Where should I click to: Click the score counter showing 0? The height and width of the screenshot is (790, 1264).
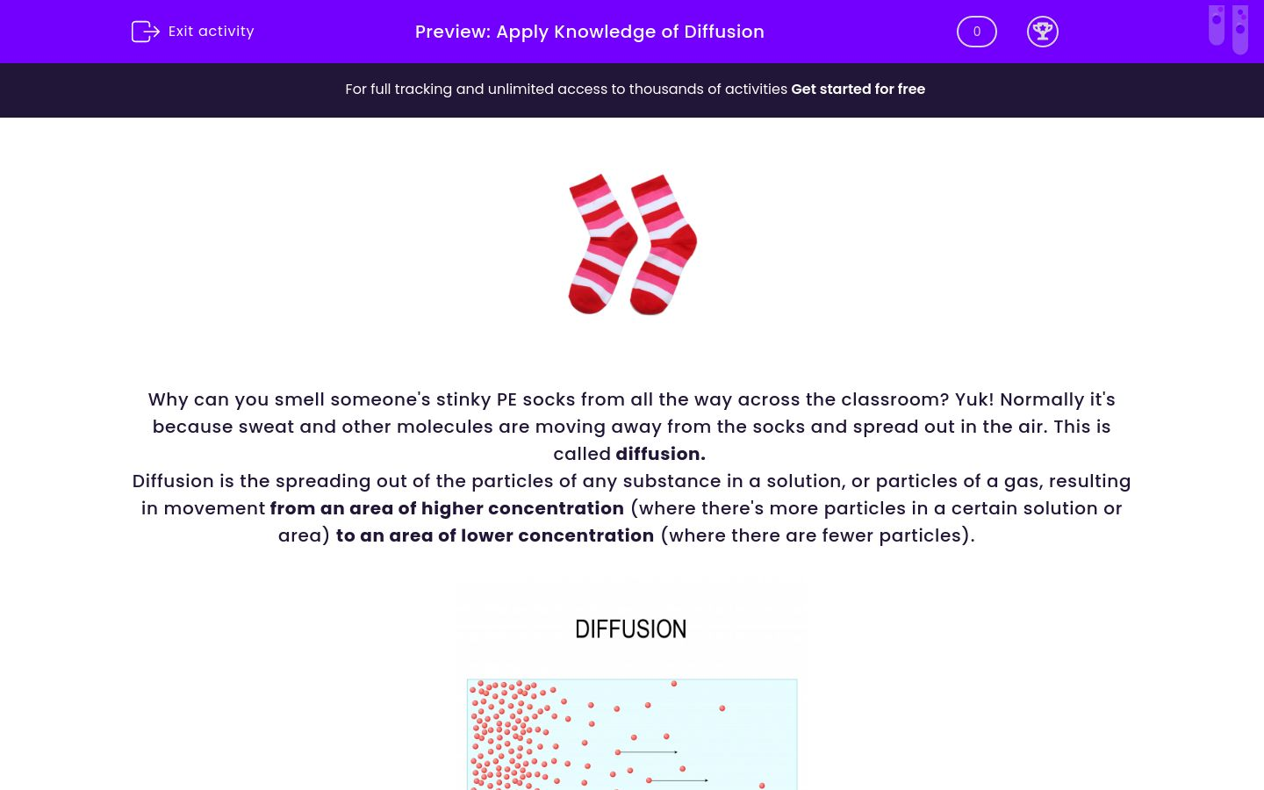pyautogui.click(x=977, y=32)
